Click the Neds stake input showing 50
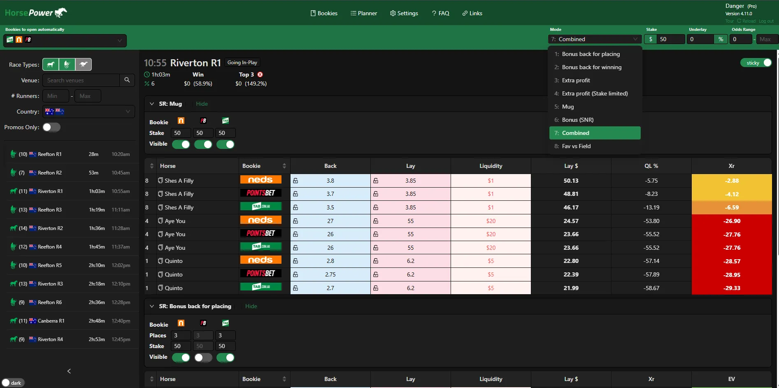This screenshot has width=779, height=388. pos(180,133)
